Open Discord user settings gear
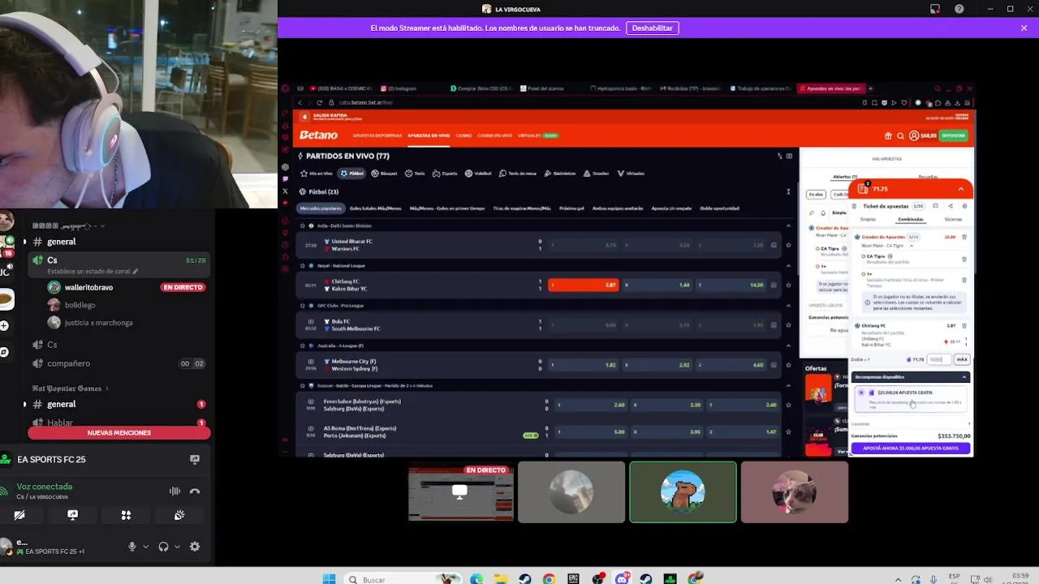This screenshot has height=584, width=1039. coord(195,547)
